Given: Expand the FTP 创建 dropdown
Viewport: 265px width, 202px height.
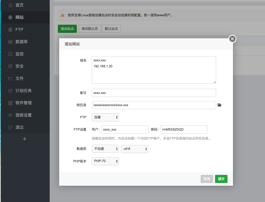Looking at the screenshot, I should tap(105, 117).
